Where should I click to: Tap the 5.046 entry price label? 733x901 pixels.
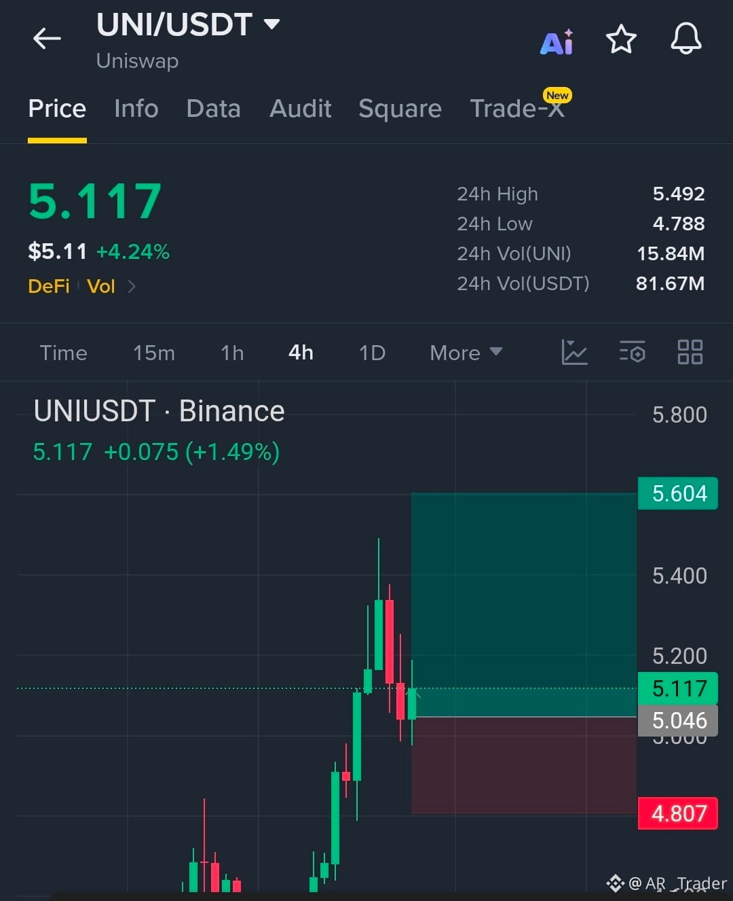[x=678, y=720]
